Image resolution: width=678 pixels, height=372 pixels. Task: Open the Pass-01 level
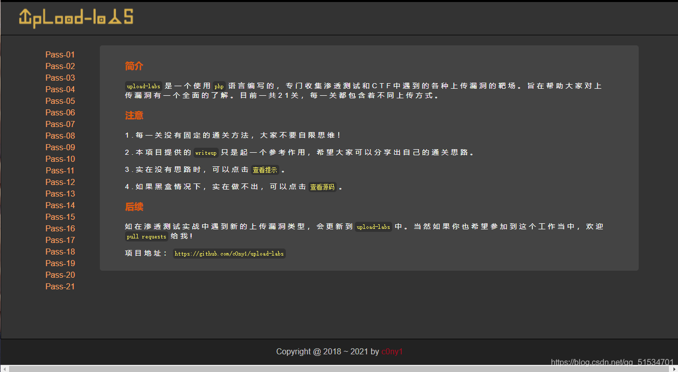tap(60, 54)
